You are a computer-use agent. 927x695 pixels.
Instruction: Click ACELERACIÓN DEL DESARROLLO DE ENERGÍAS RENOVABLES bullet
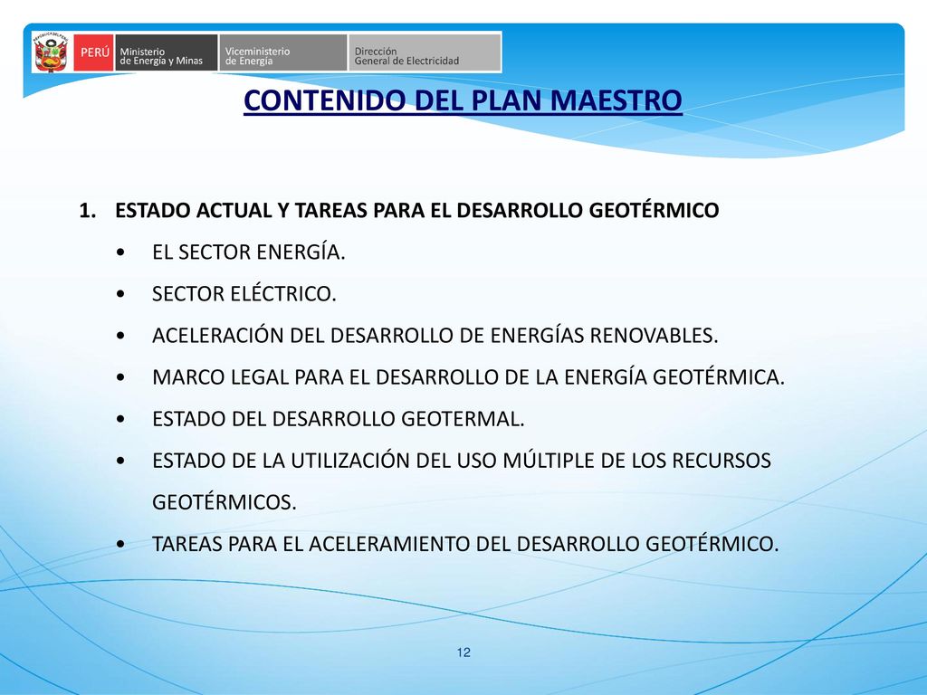pos(435,335)
